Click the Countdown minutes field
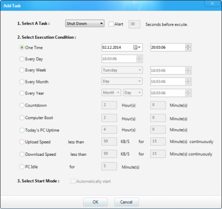This screenshot has width=222, height=209. (158, 105)
